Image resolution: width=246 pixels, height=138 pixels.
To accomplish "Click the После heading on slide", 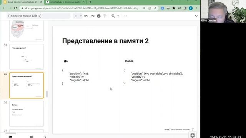I will [x=129, y=61].
